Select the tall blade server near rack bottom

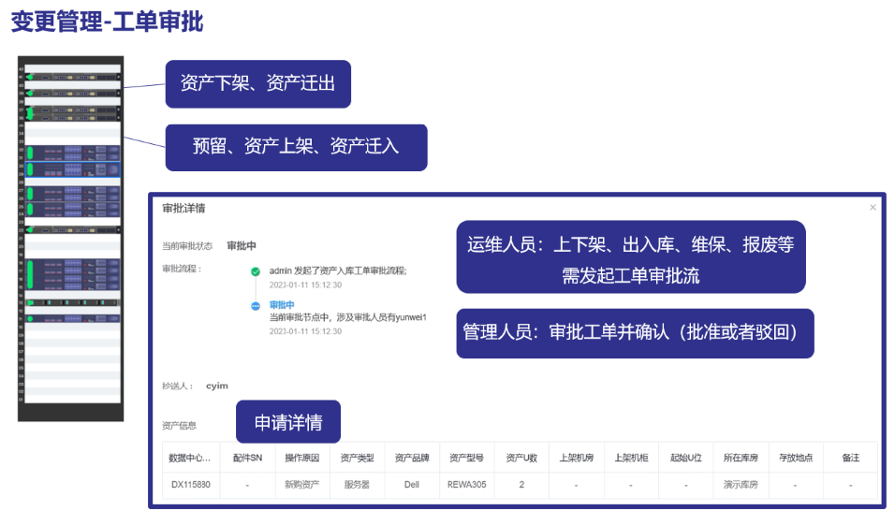point(71,275)
